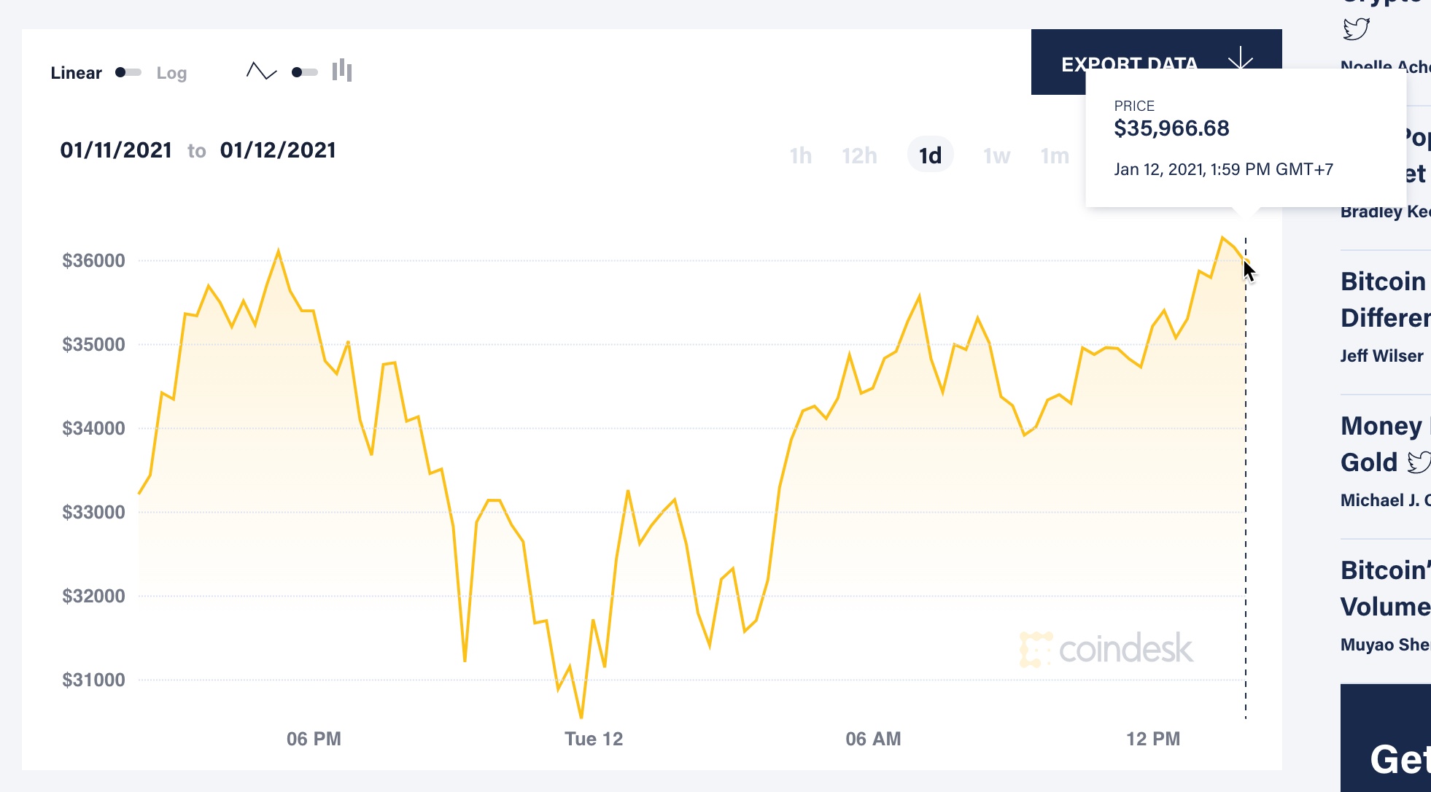This screenshot has width=1431, height=792.
Task: Click the EXPORT DATA button
Action: (1130, 63)
